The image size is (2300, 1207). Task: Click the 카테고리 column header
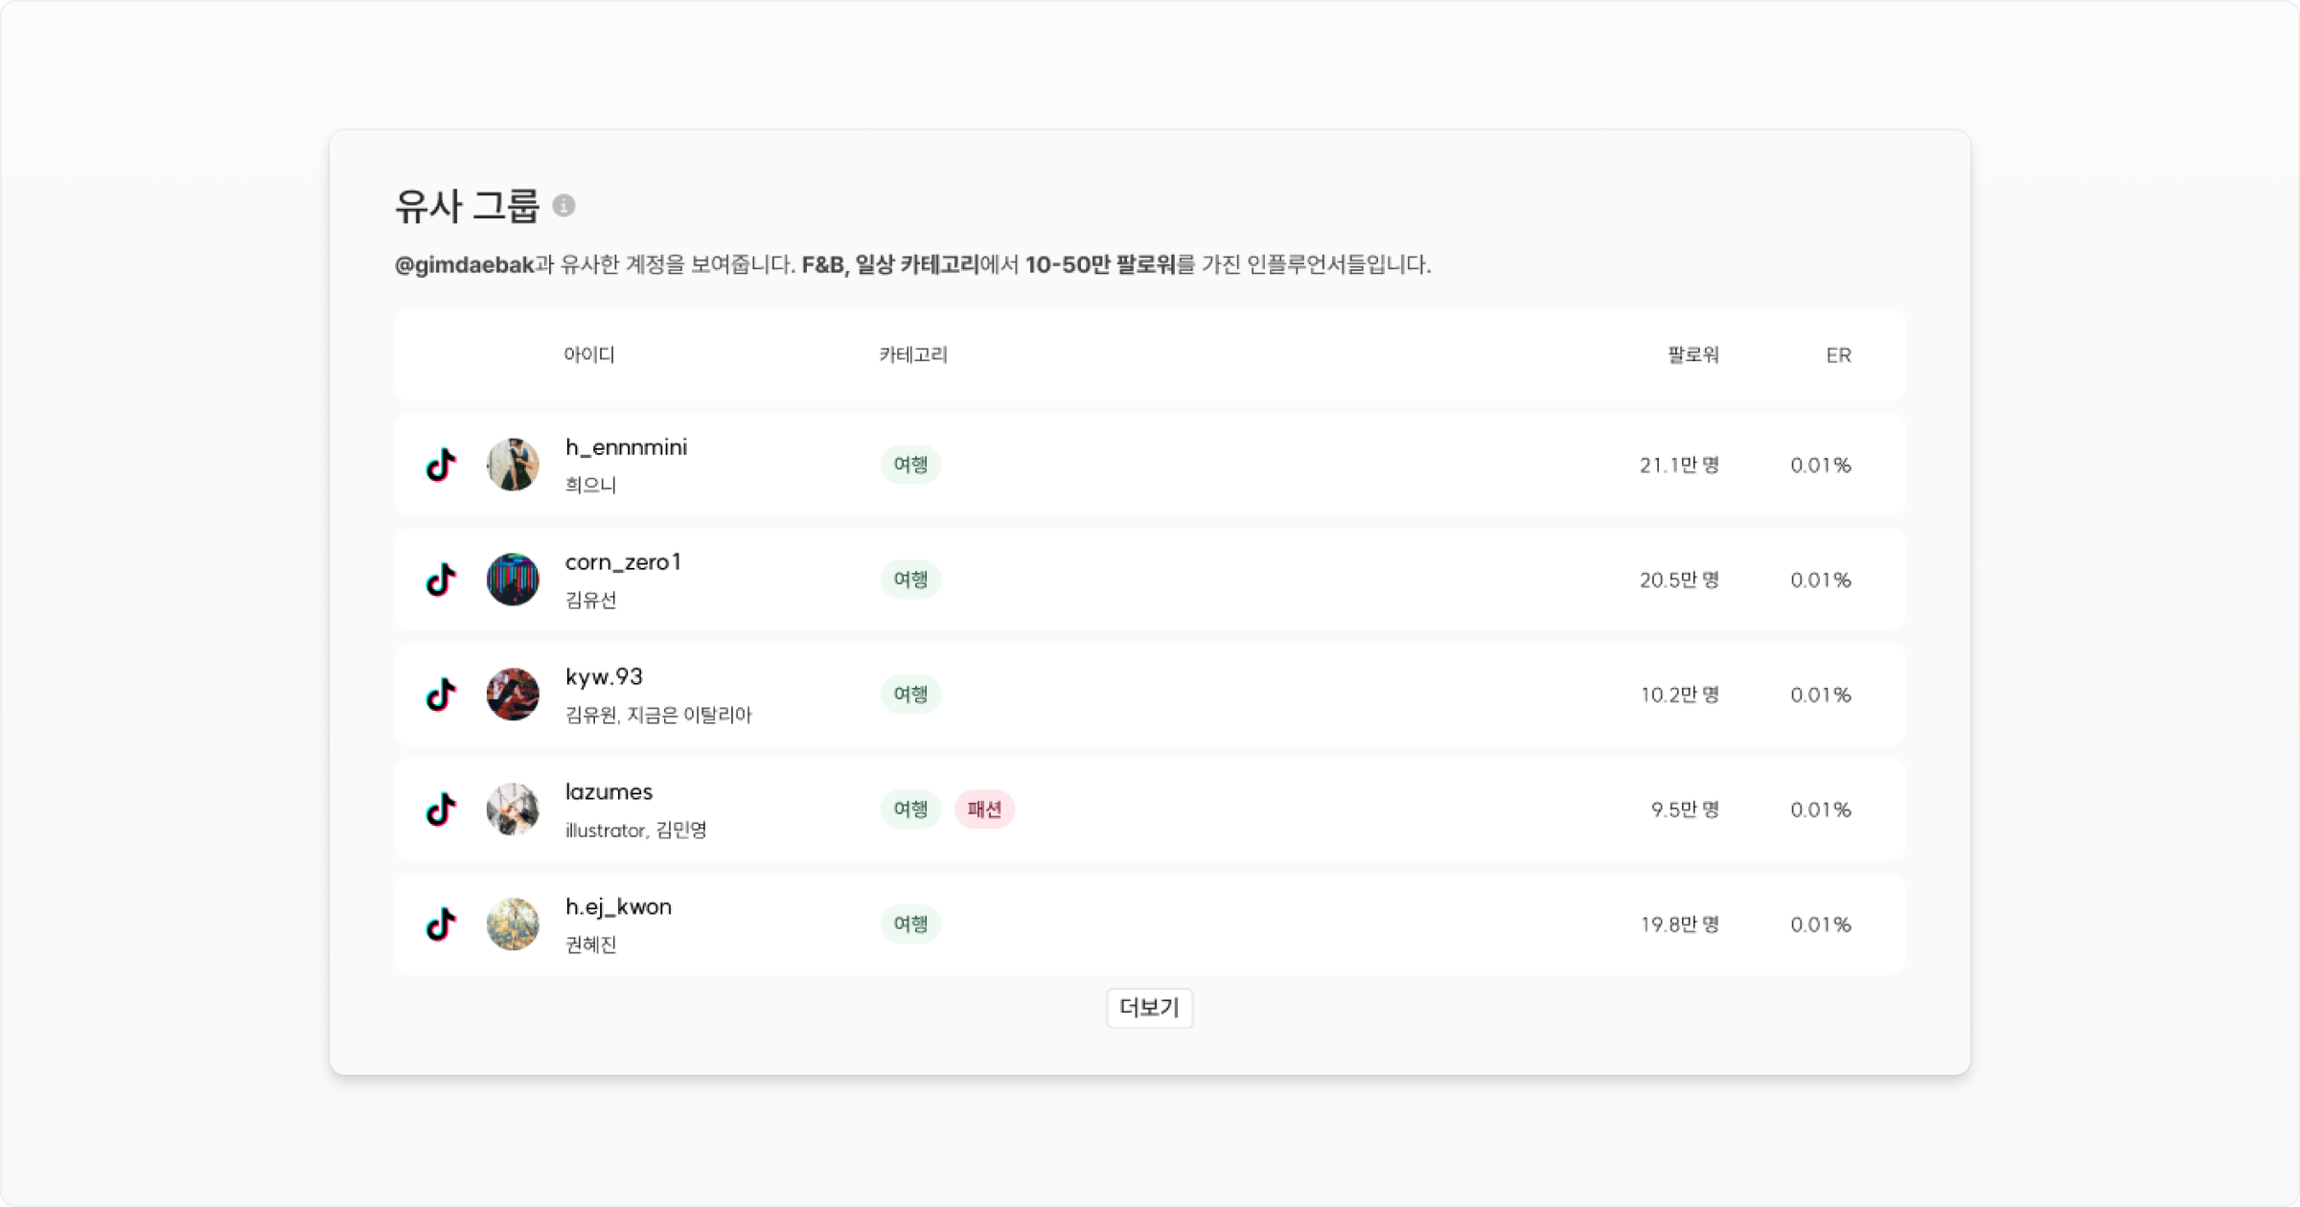[x=913, y=355]
